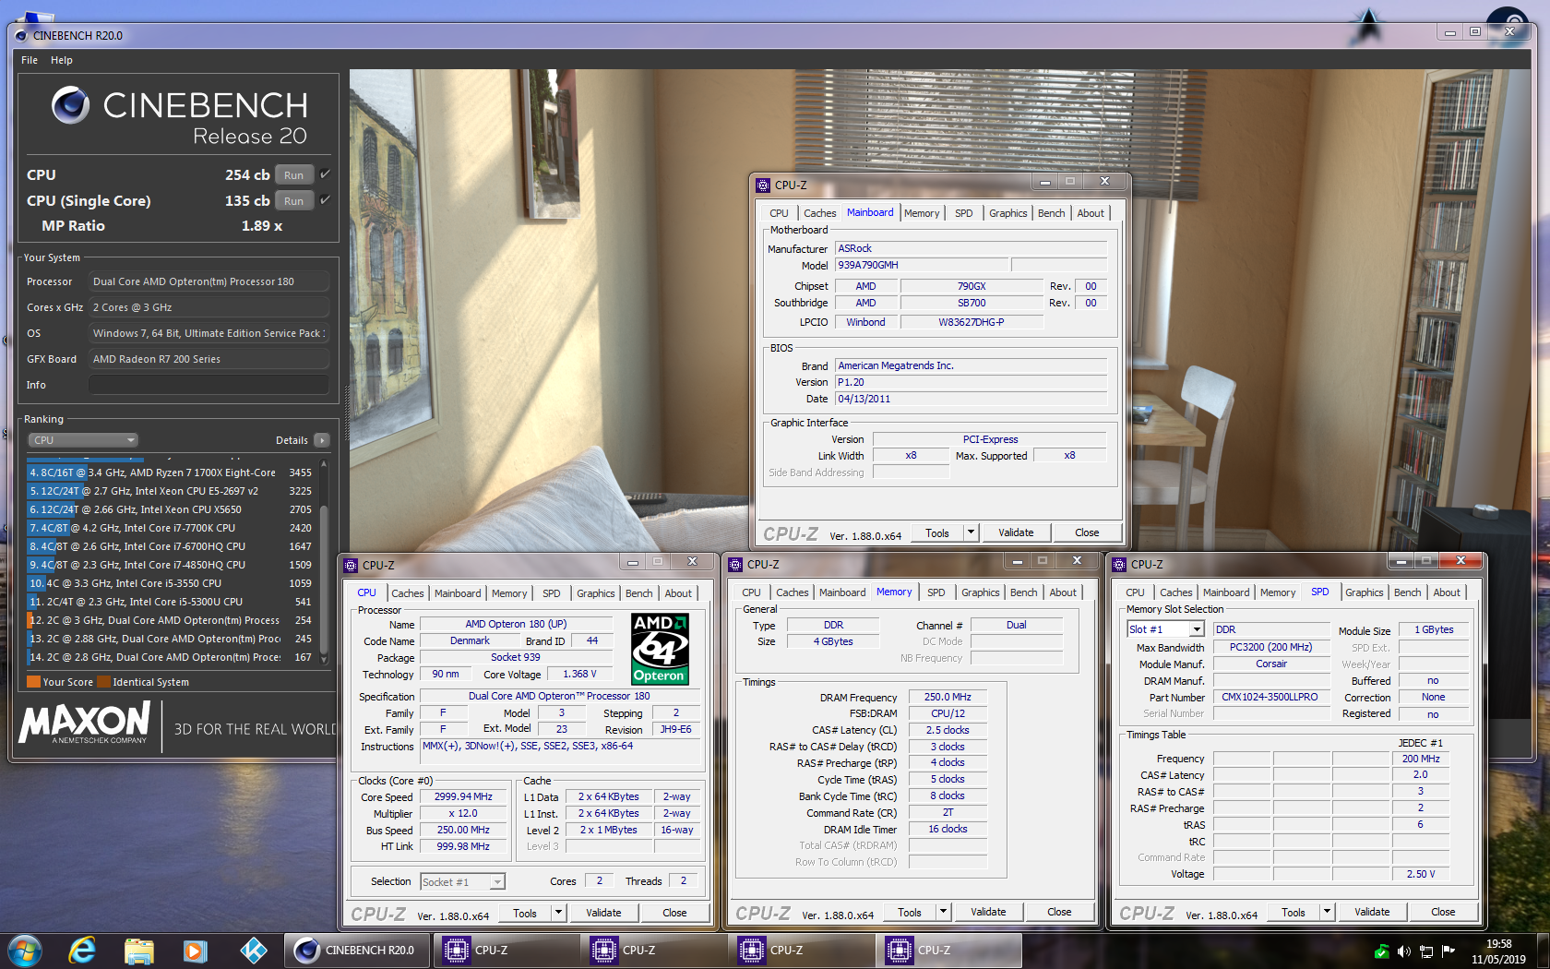Open the volume speaker tray icon
The width and height of the screenshot is (1550, 969).
point(1403,951)
